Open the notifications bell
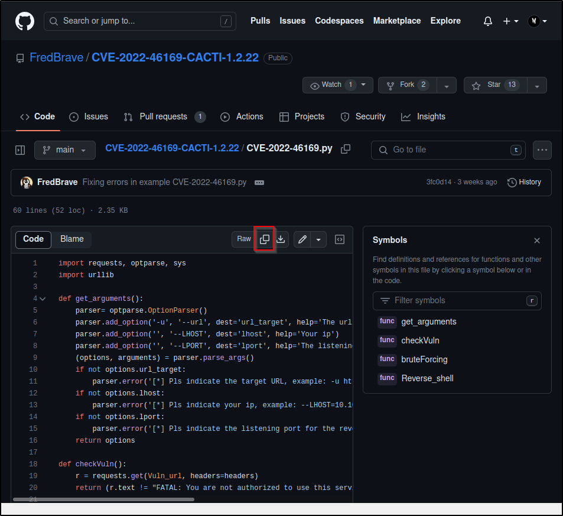 [487, 21]
